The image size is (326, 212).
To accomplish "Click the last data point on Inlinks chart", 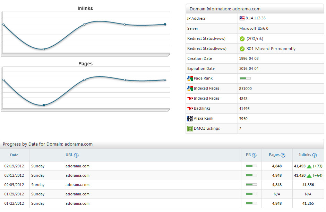I will (165, 24).
